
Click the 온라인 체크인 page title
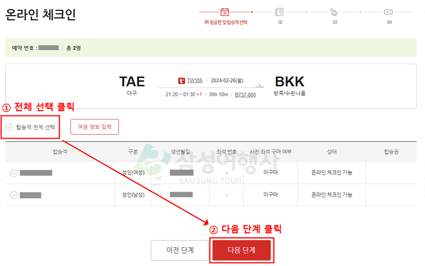(41, 15)
